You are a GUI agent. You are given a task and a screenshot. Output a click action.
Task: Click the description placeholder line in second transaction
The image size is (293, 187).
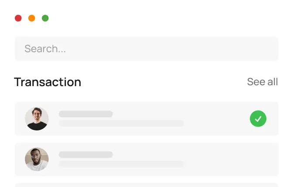(x=121, y=164)
